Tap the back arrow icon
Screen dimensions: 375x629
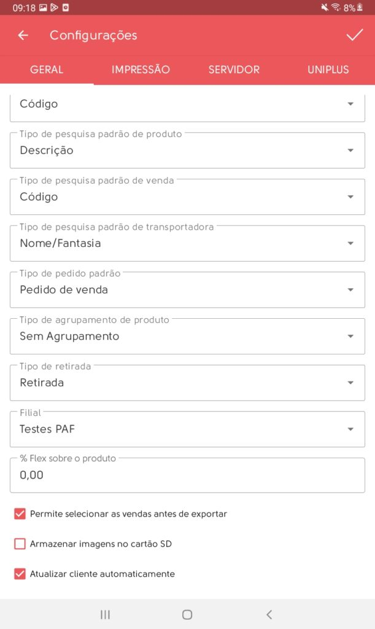(x=23, y=36)
